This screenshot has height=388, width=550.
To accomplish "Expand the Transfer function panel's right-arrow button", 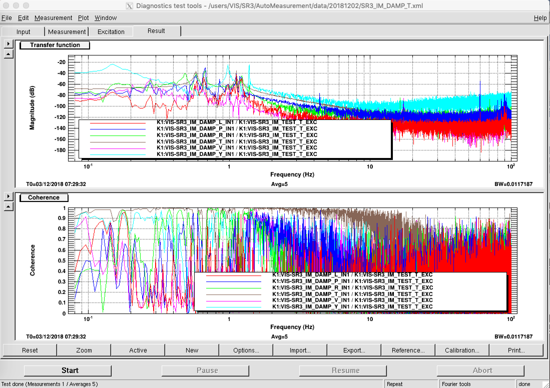I will [9, 44].
